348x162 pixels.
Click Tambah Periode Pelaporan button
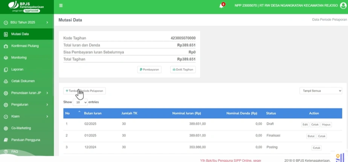84,91
